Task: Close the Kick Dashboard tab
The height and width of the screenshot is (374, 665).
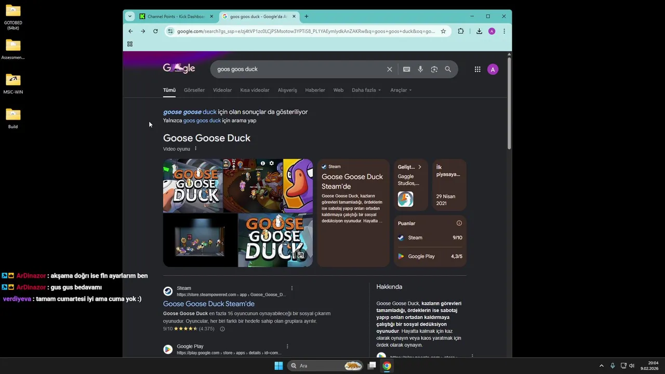Action: [x=211, y=16]
